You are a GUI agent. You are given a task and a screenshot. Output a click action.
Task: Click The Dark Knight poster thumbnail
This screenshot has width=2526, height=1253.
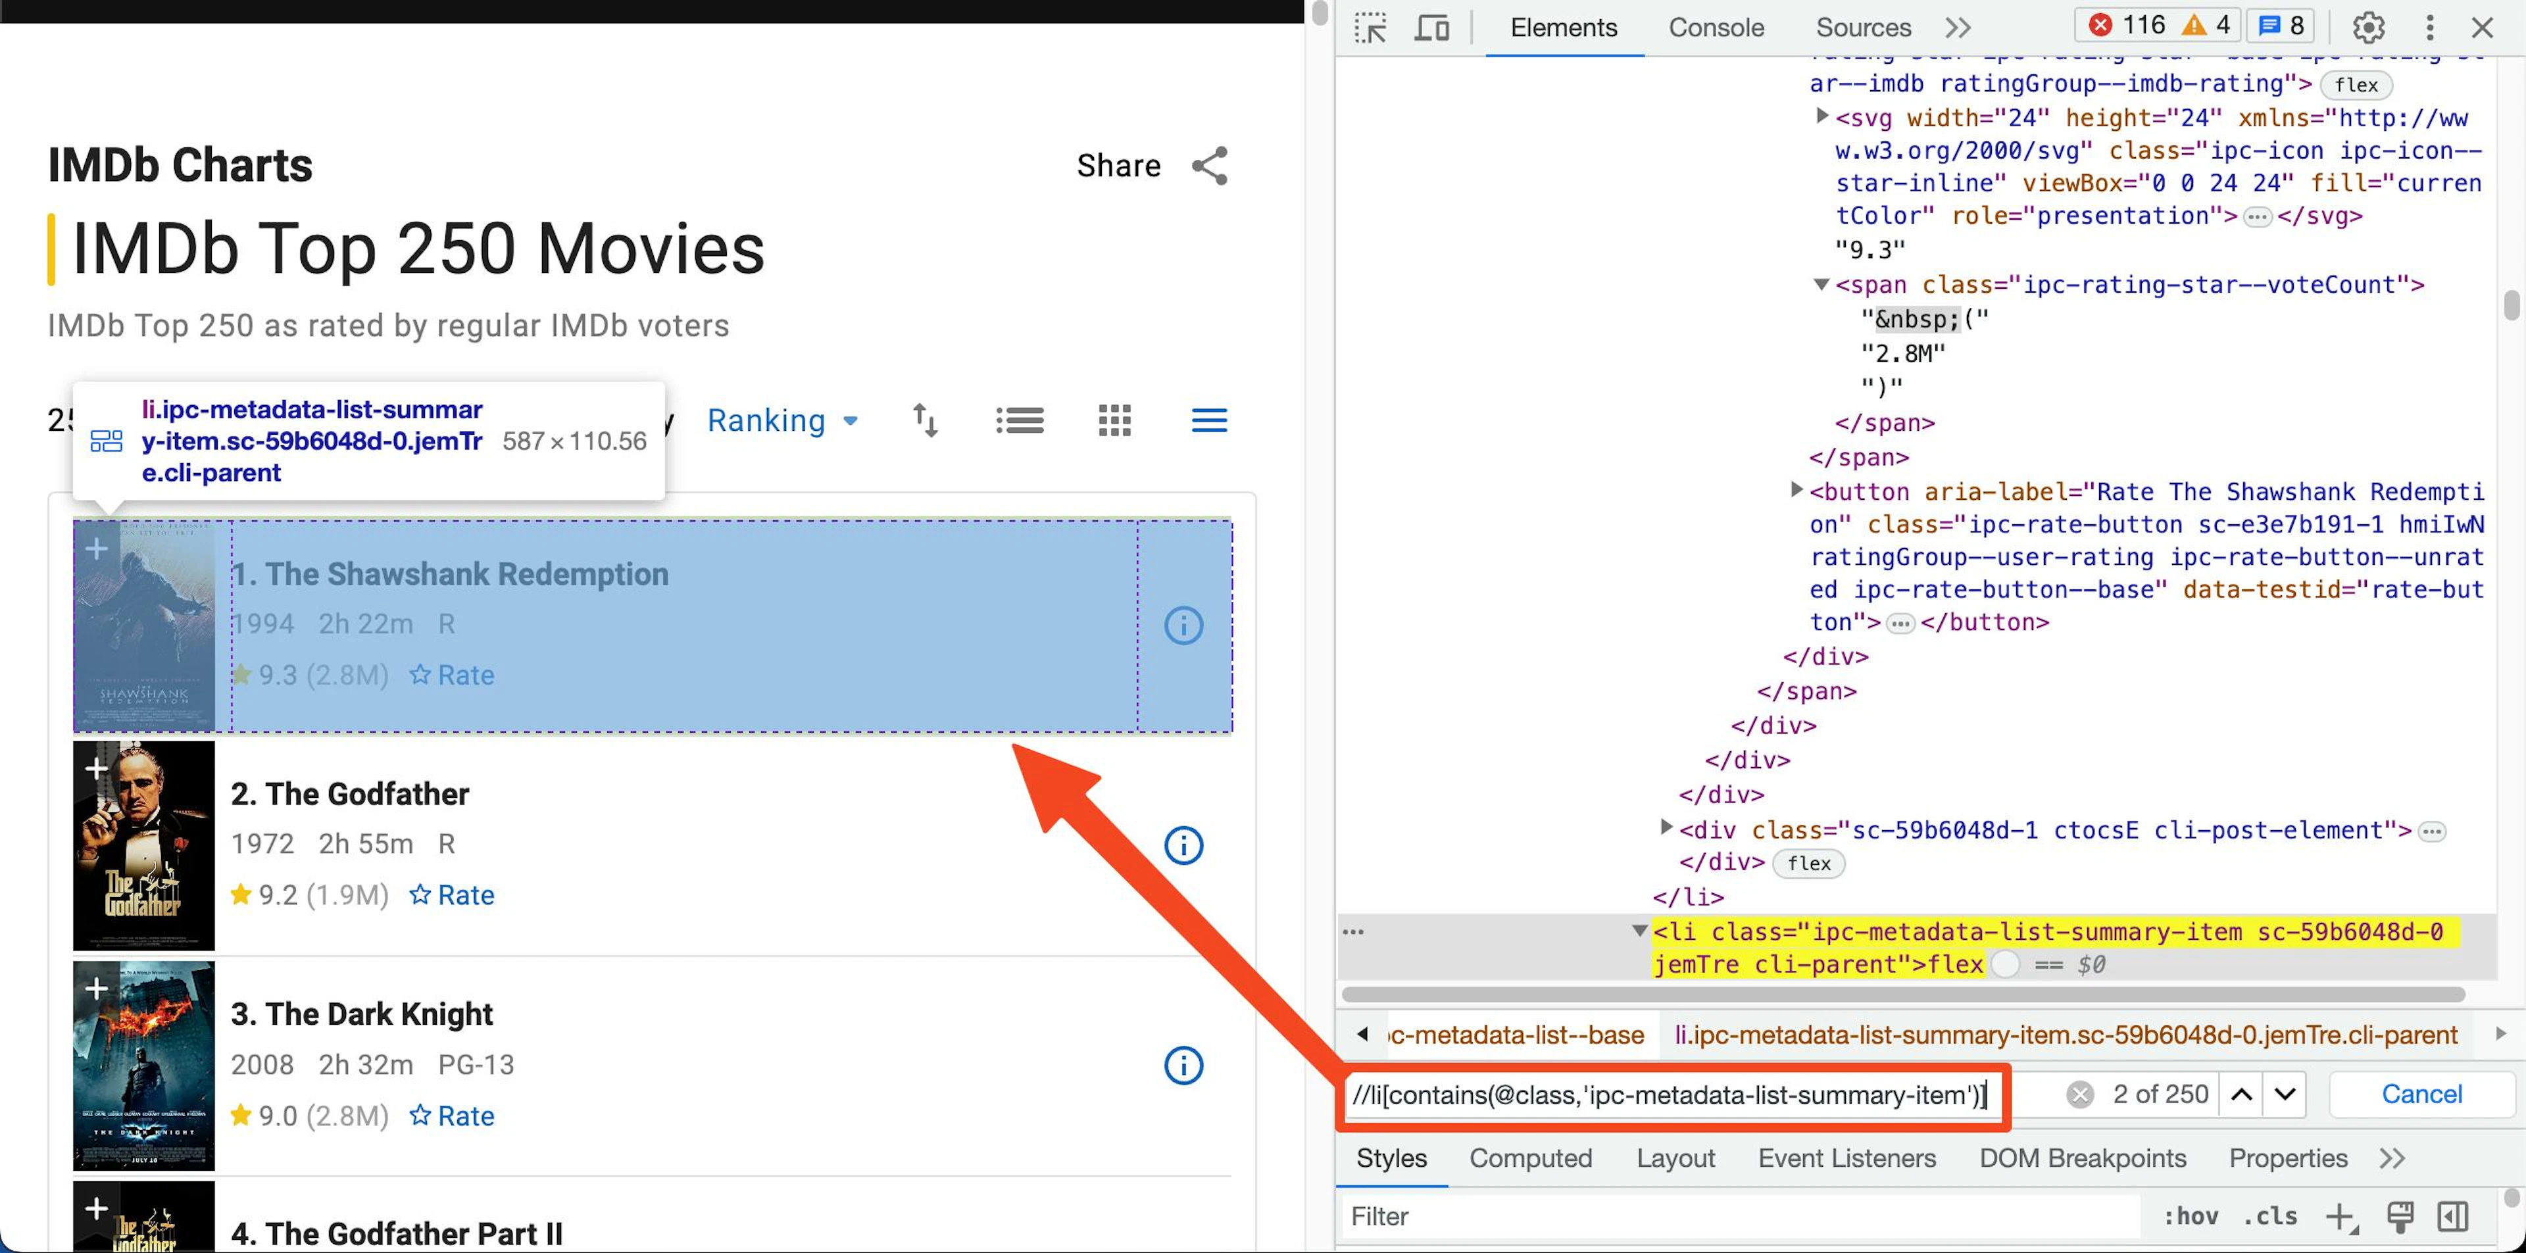pyautogui.click(x=144, y=1066)
